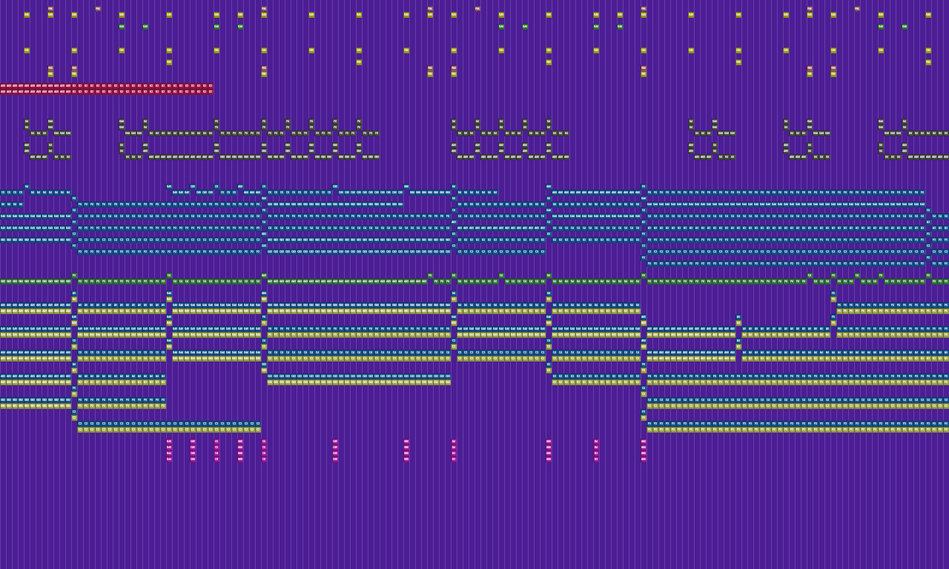Click the leftmost magenta note stack at bottom
The height and width of the screenshot is (569, 949).
click(169, 450)
